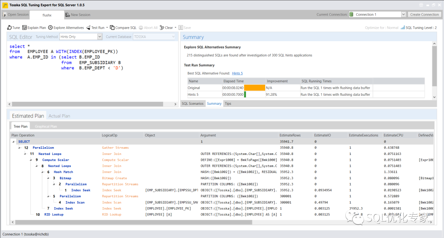This screenshot has height=238, width=444.
Task: Click the Tune toolbar icon
Action: coord(9,28)
